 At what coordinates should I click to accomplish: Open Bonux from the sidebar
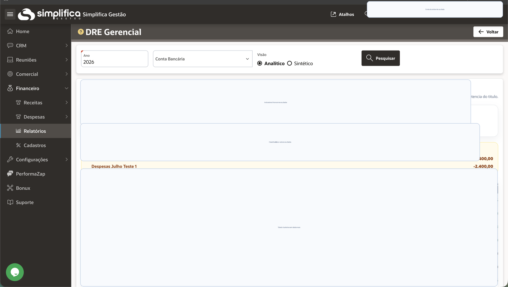click(x=23, y=188)
